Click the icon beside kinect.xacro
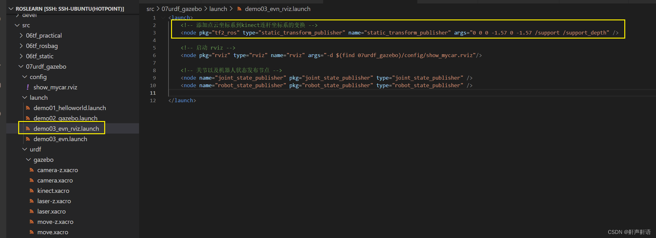This screenshot has width=656, height=238. point(32,191)
